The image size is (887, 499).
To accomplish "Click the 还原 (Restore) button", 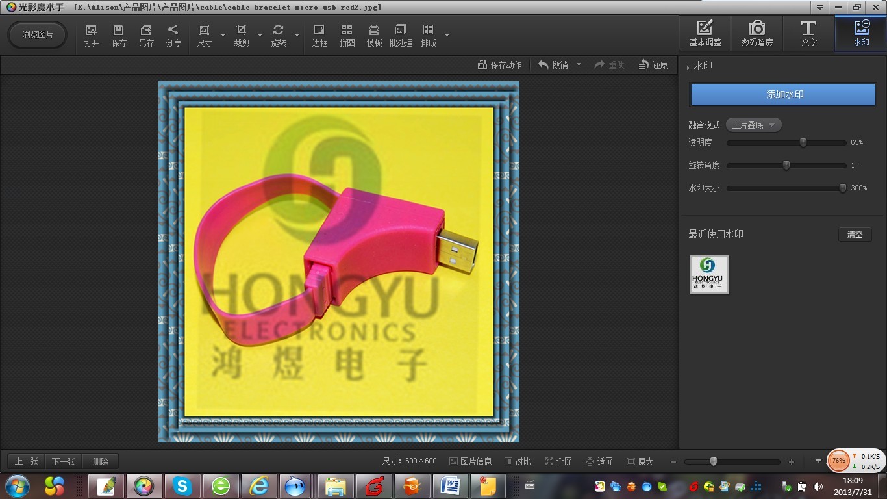I will pos(653,65).
